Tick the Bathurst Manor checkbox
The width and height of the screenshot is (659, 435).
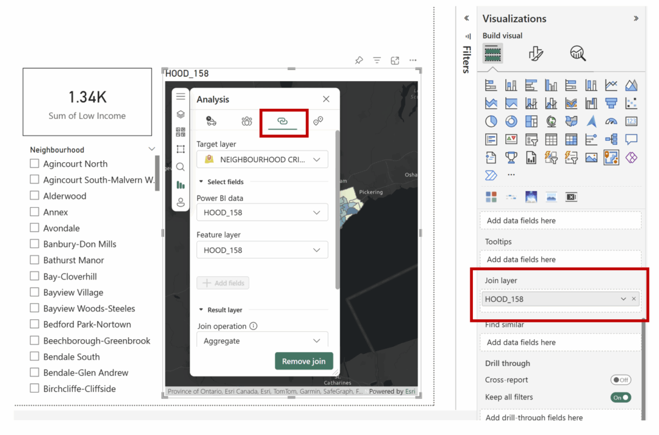(35, 261)
